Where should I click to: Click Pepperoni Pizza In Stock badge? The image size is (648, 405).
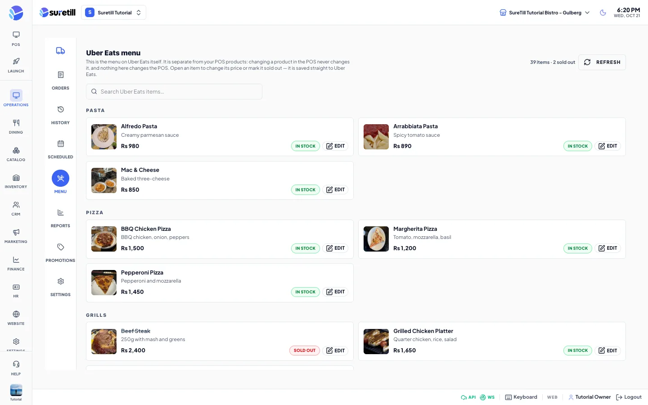(306, 292)
